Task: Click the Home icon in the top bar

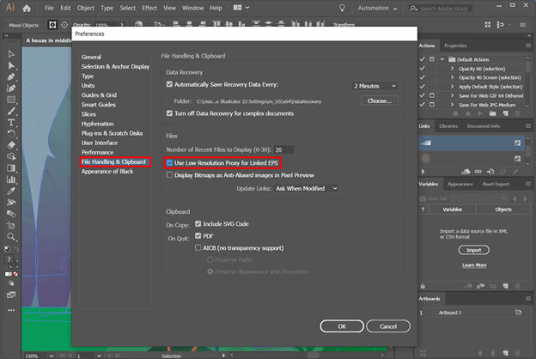Action: [x=31, y=8]
